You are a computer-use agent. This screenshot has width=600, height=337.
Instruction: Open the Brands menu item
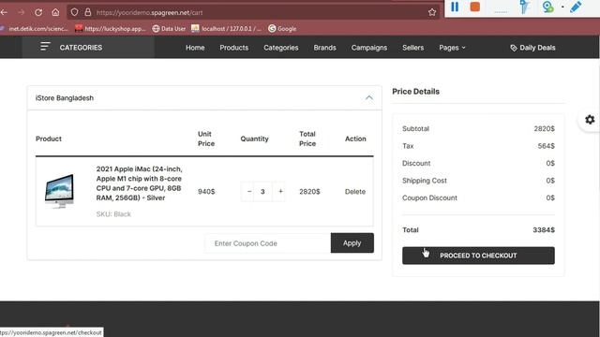tap(325, 48)
